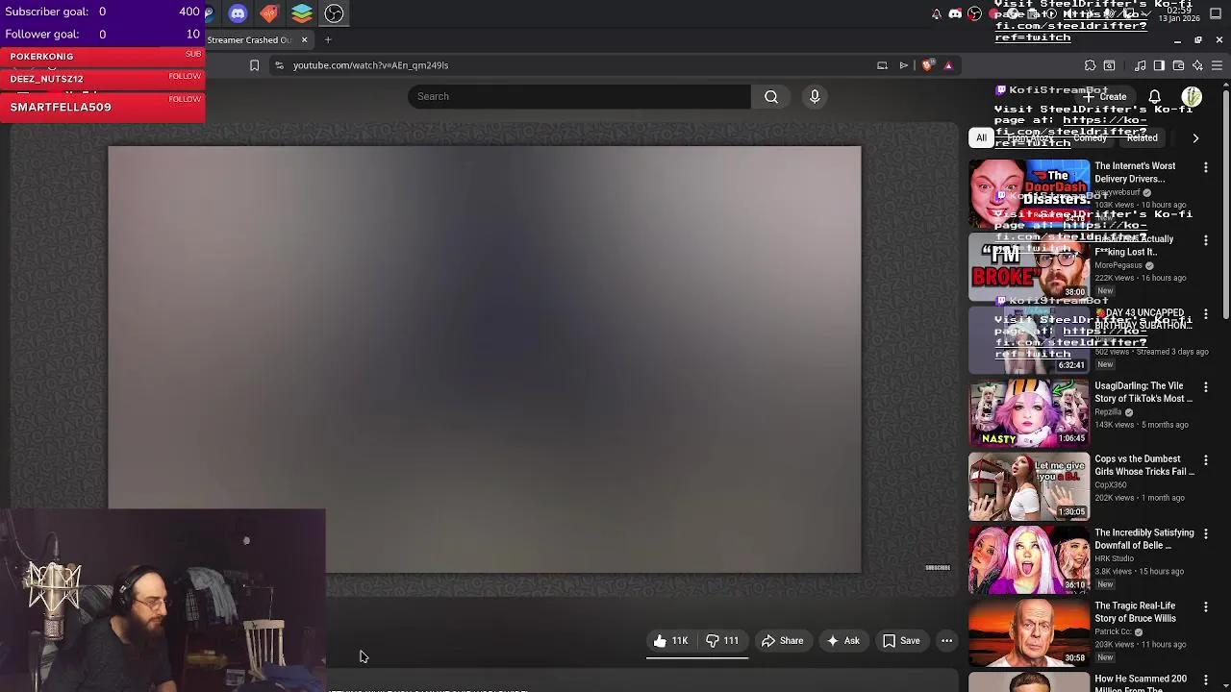Screen dimensions: 1231x692
Task: Select the Related filter chip
Action: (1142, 138)
